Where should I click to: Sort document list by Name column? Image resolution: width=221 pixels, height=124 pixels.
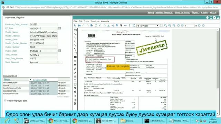click(7, 80)
